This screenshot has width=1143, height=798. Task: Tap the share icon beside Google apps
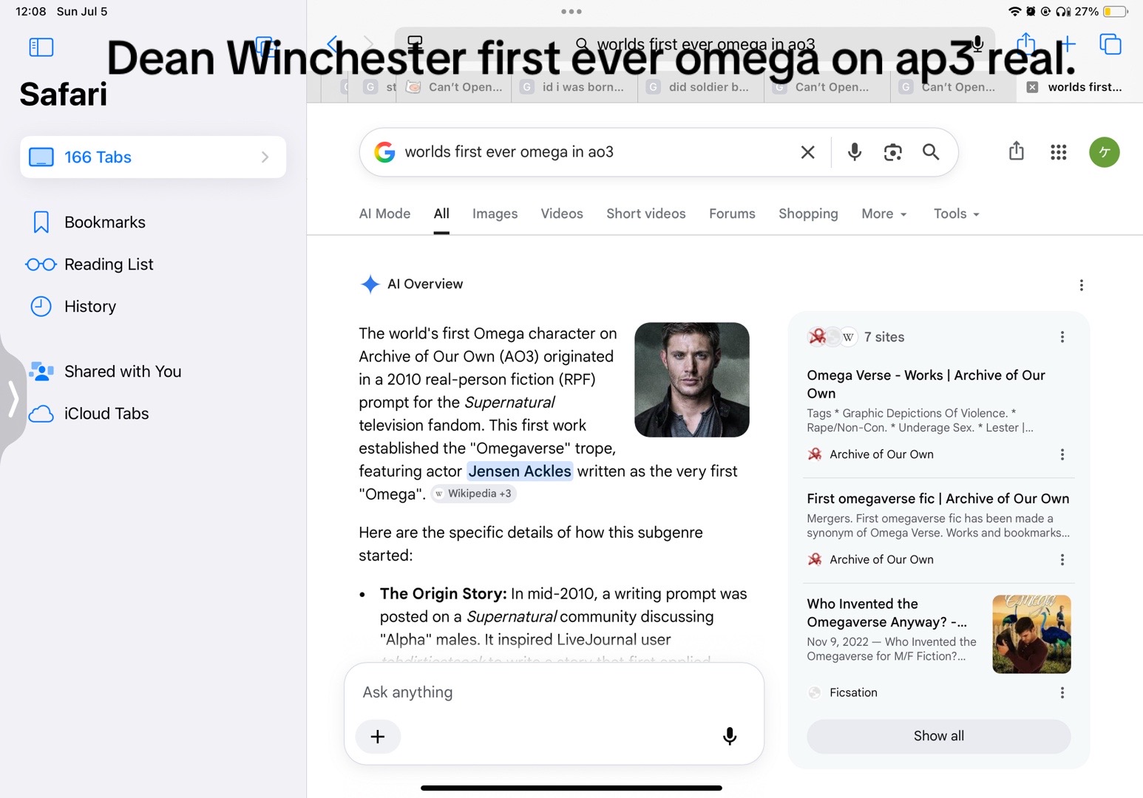1017,151
